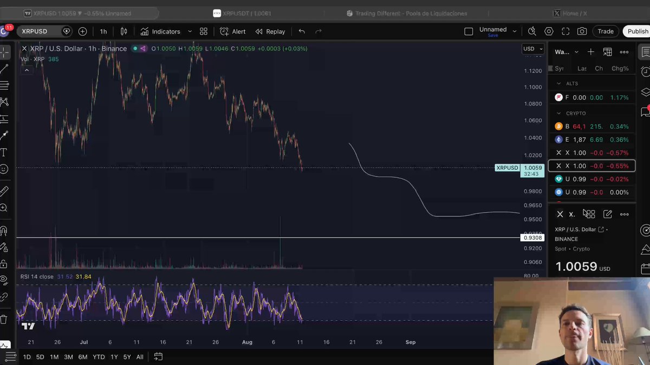Open the text annotation tool
650x365 pixels.
pos(4,152)
